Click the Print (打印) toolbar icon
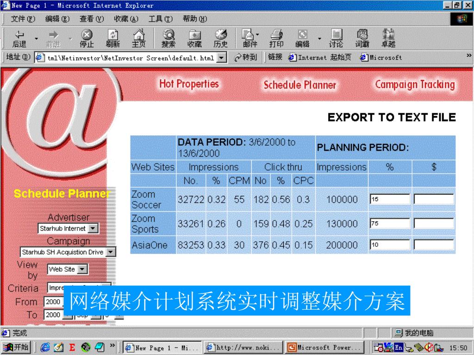This screenshot has width=474, height=355. (x=276, y=39)
